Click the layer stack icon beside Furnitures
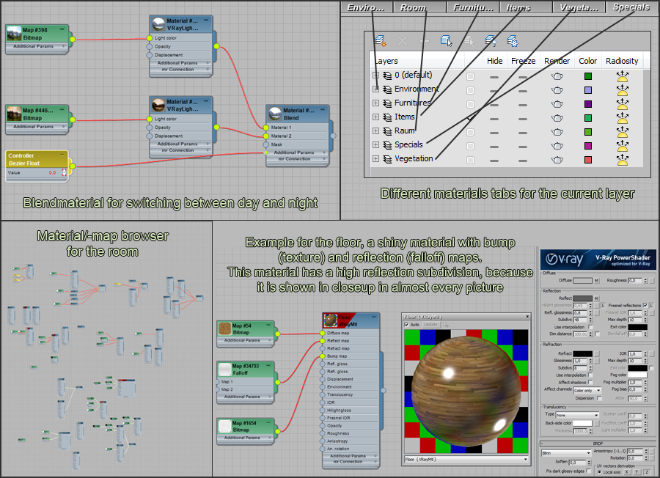The image size is (660, 478). point(387,103)
